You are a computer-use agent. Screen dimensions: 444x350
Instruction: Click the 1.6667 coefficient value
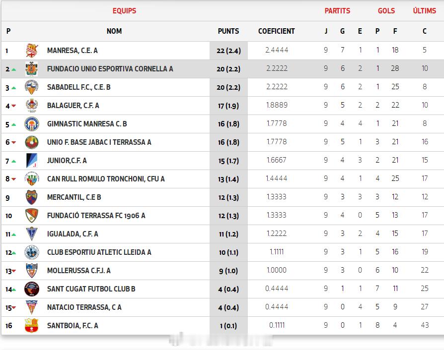point(276,160)
